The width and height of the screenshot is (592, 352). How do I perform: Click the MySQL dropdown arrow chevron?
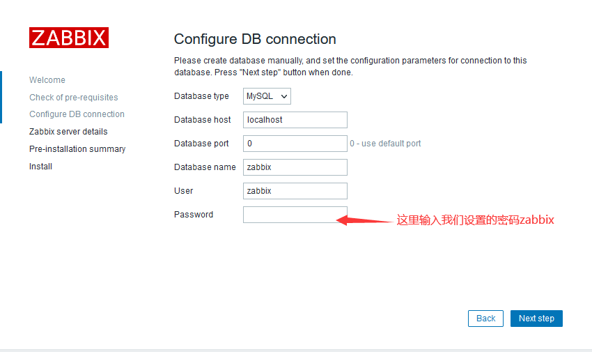click(284, 97)
